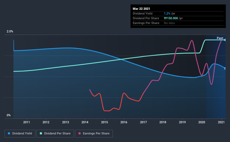Click the Dividend Yield line endpoint marker
The width and height of the screenshot is (230, 142).
pyautogui.click(x=225, y=68)
